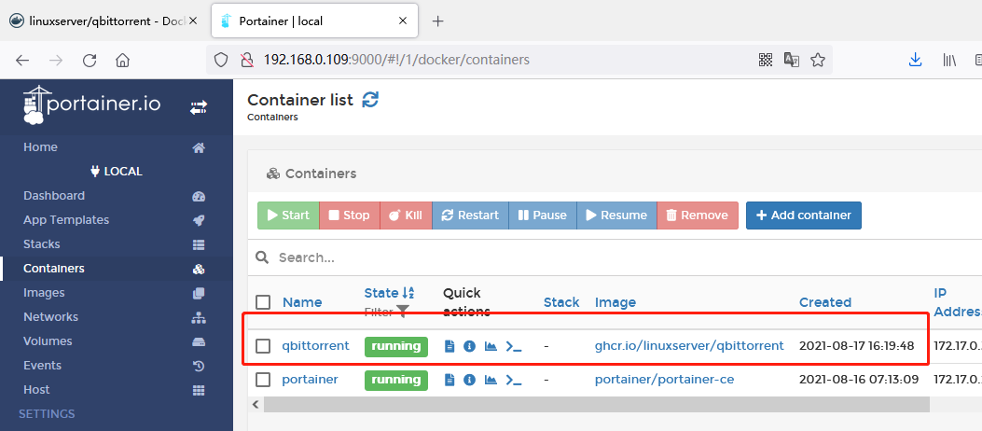Open browser library icon
Image resolution: width=982 pixels, height=431 pixels.
949,60
